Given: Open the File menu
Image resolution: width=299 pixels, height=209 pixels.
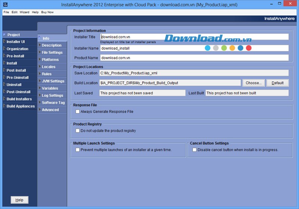Looking at the screenshot, I should click(6, 12).
